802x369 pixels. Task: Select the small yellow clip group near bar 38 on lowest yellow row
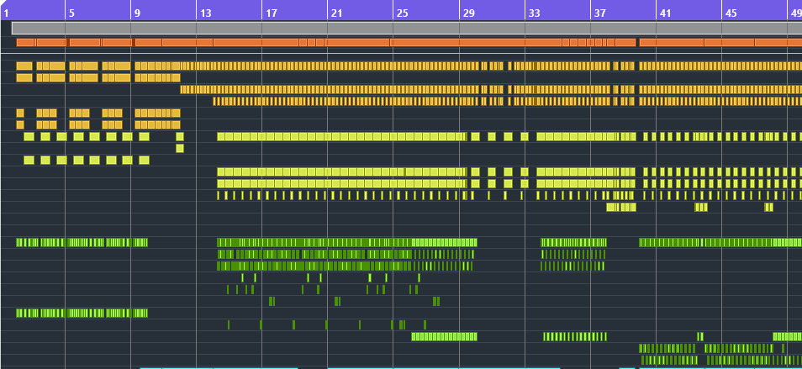(621, 207)
